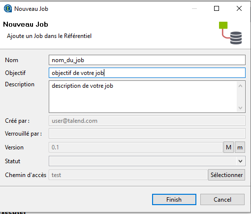Click the Cancel button
This screenshot has width=251, height=214.
point(222,200)
